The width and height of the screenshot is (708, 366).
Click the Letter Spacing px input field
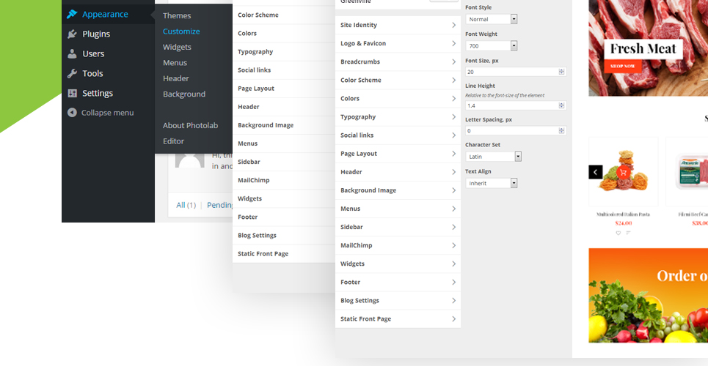(516, 131)
